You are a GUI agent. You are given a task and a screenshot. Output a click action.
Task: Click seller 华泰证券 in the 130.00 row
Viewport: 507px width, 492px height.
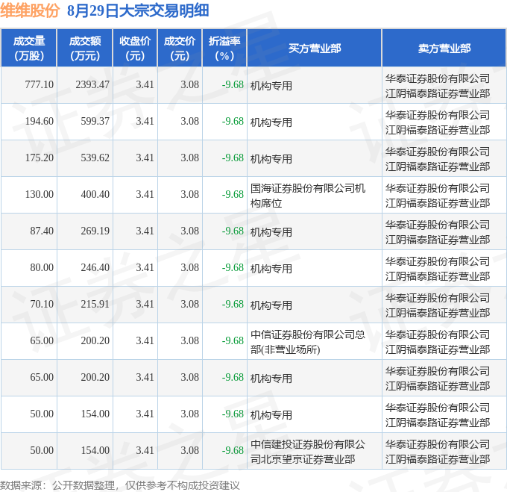pyautogui.click(x=438, y=196)
